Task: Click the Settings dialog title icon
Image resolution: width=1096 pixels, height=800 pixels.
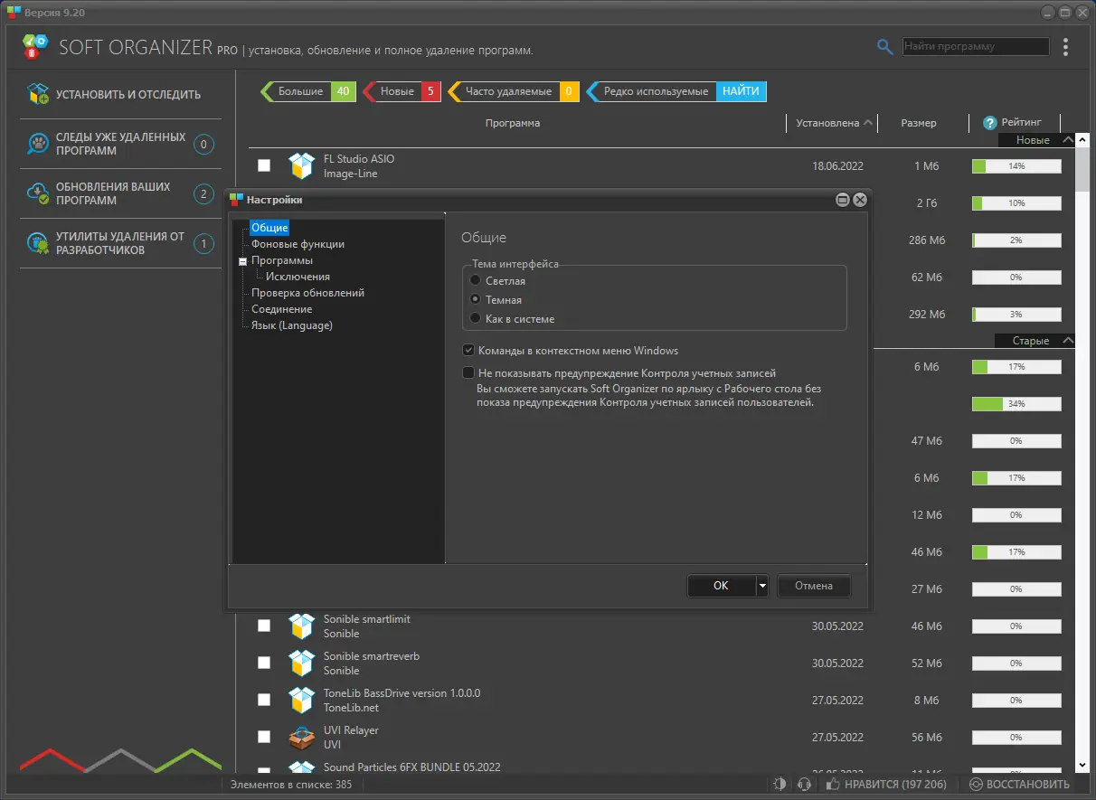Action: 236,200
